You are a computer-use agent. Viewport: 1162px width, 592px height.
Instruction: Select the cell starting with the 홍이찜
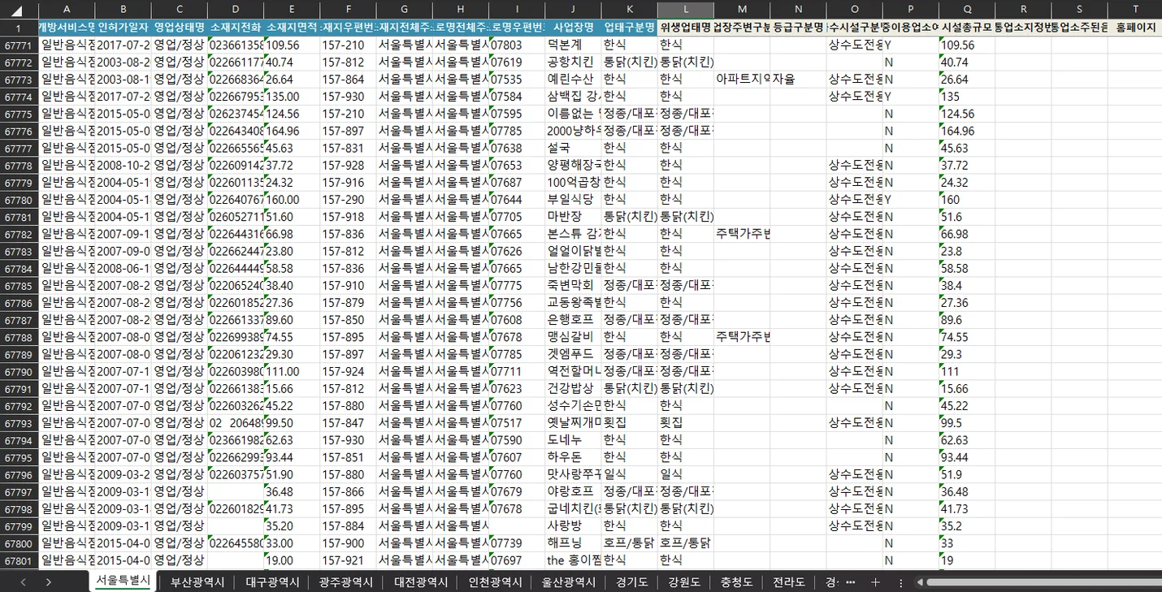(x=574, y=560)
